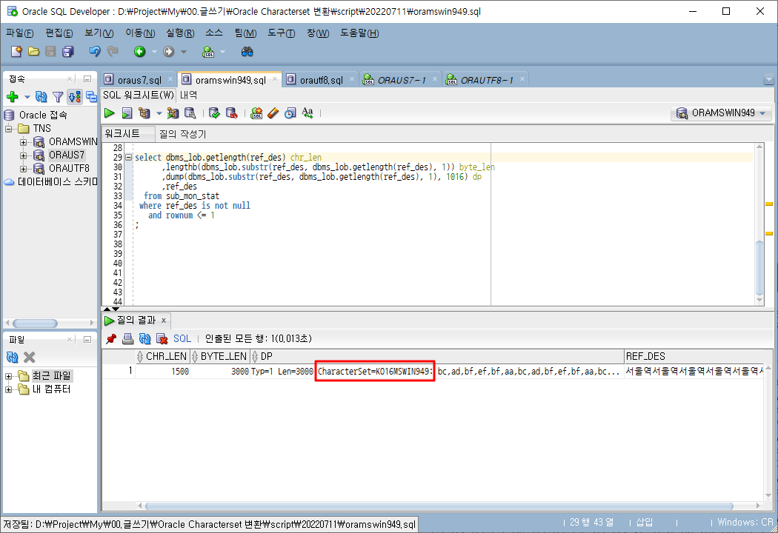Click the Rollback icon in worksheet toolbar
The height and width of the screenshot is (533, 778).
coord(232,113)
